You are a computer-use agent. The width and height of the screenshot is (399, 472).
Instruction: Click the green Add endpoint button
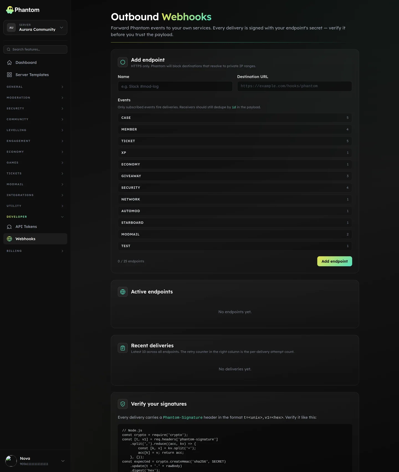pos(334,261)
